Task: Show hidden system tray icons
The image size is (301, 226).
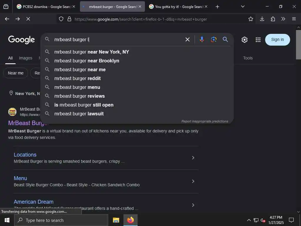Action: [x=249, y=220]
